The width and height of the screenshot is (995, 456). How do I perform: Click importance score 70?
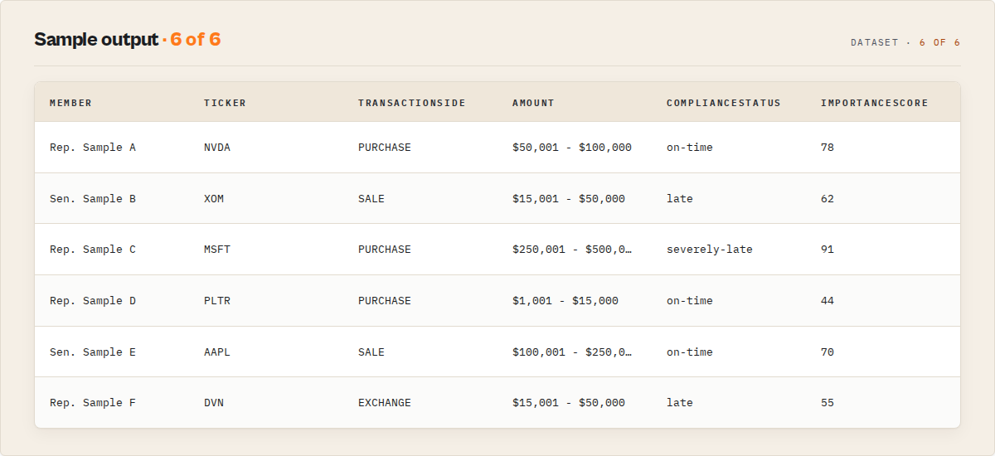coord(828,352)
